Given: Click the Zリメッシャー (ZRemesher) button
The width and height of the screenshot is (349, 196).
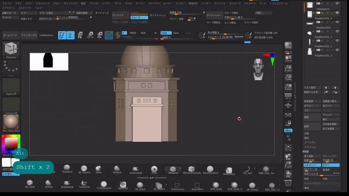Looking at the screenshot, I should click(214, 15).
